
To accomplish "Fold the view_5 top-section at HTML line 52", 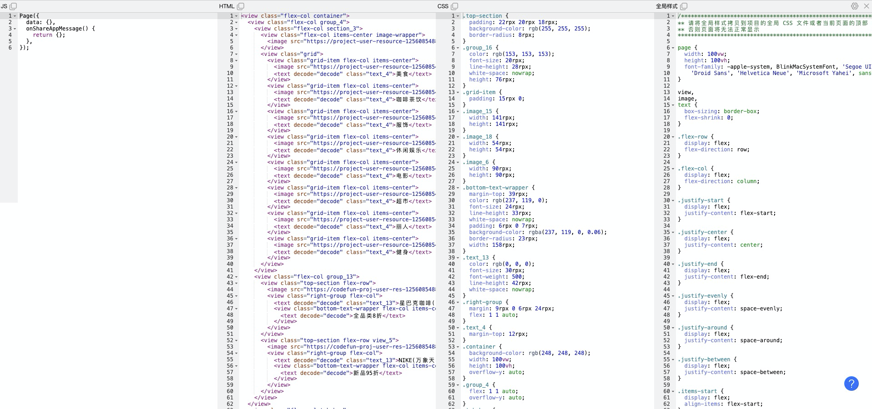I will (x=237, y=340).
